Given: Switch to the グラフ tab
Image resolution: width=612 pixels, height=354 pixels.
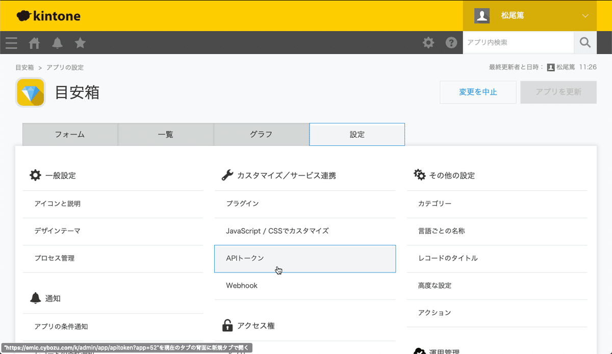Looking at the screenshot, I should pos(261,134).
